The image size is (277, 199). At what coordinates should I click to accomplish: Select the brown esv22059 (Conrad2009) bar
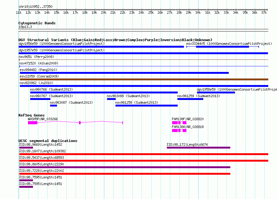tap(144, 79)
